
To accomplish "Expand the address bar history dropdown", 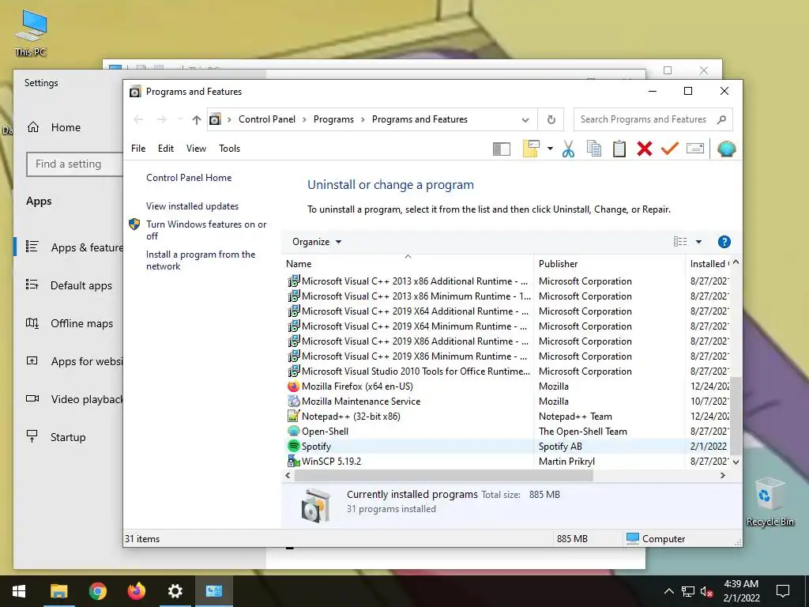I will (525, 120).
